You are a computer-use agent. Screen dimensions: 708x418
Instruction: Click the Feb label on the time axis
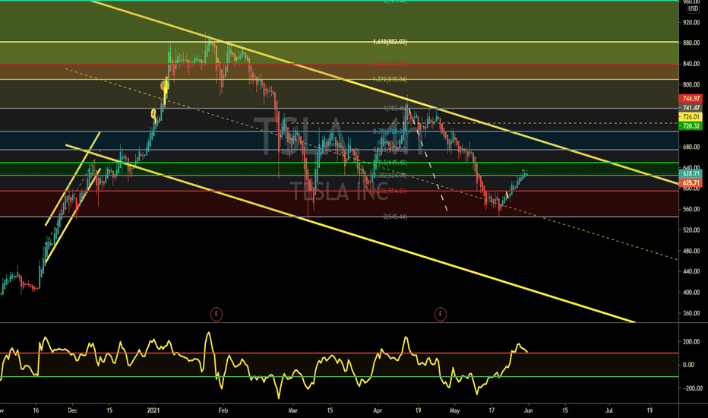[x=223, y=410]
